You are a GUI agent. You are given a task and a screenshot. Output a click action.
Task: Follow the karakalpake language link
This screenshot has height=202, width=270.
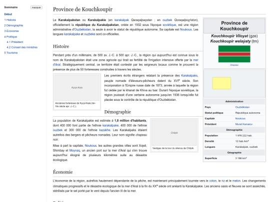[x=72, y=34]
